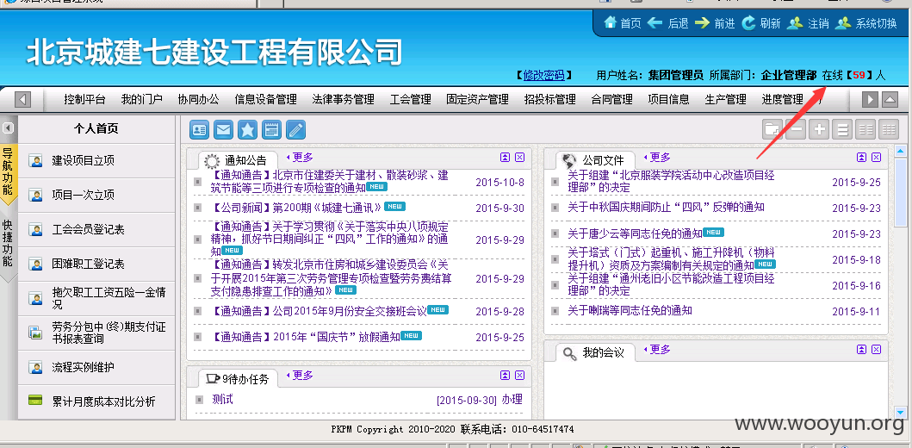This screenshot has height=448, width=912.
Task: Click the 首页 home button
Action: (623, 22)
